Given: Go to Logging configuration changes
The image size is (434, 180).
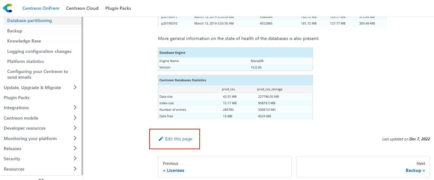Looking at the screenshot, I should pyautogui.click(x=39, y=51).
